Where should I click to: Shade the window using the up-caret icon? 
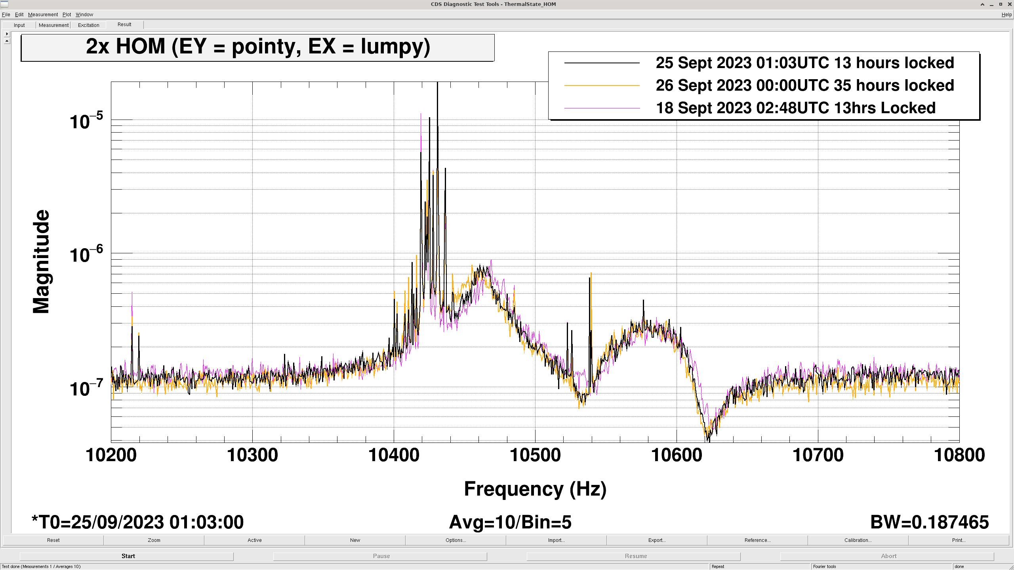click(x=982, y=4)
